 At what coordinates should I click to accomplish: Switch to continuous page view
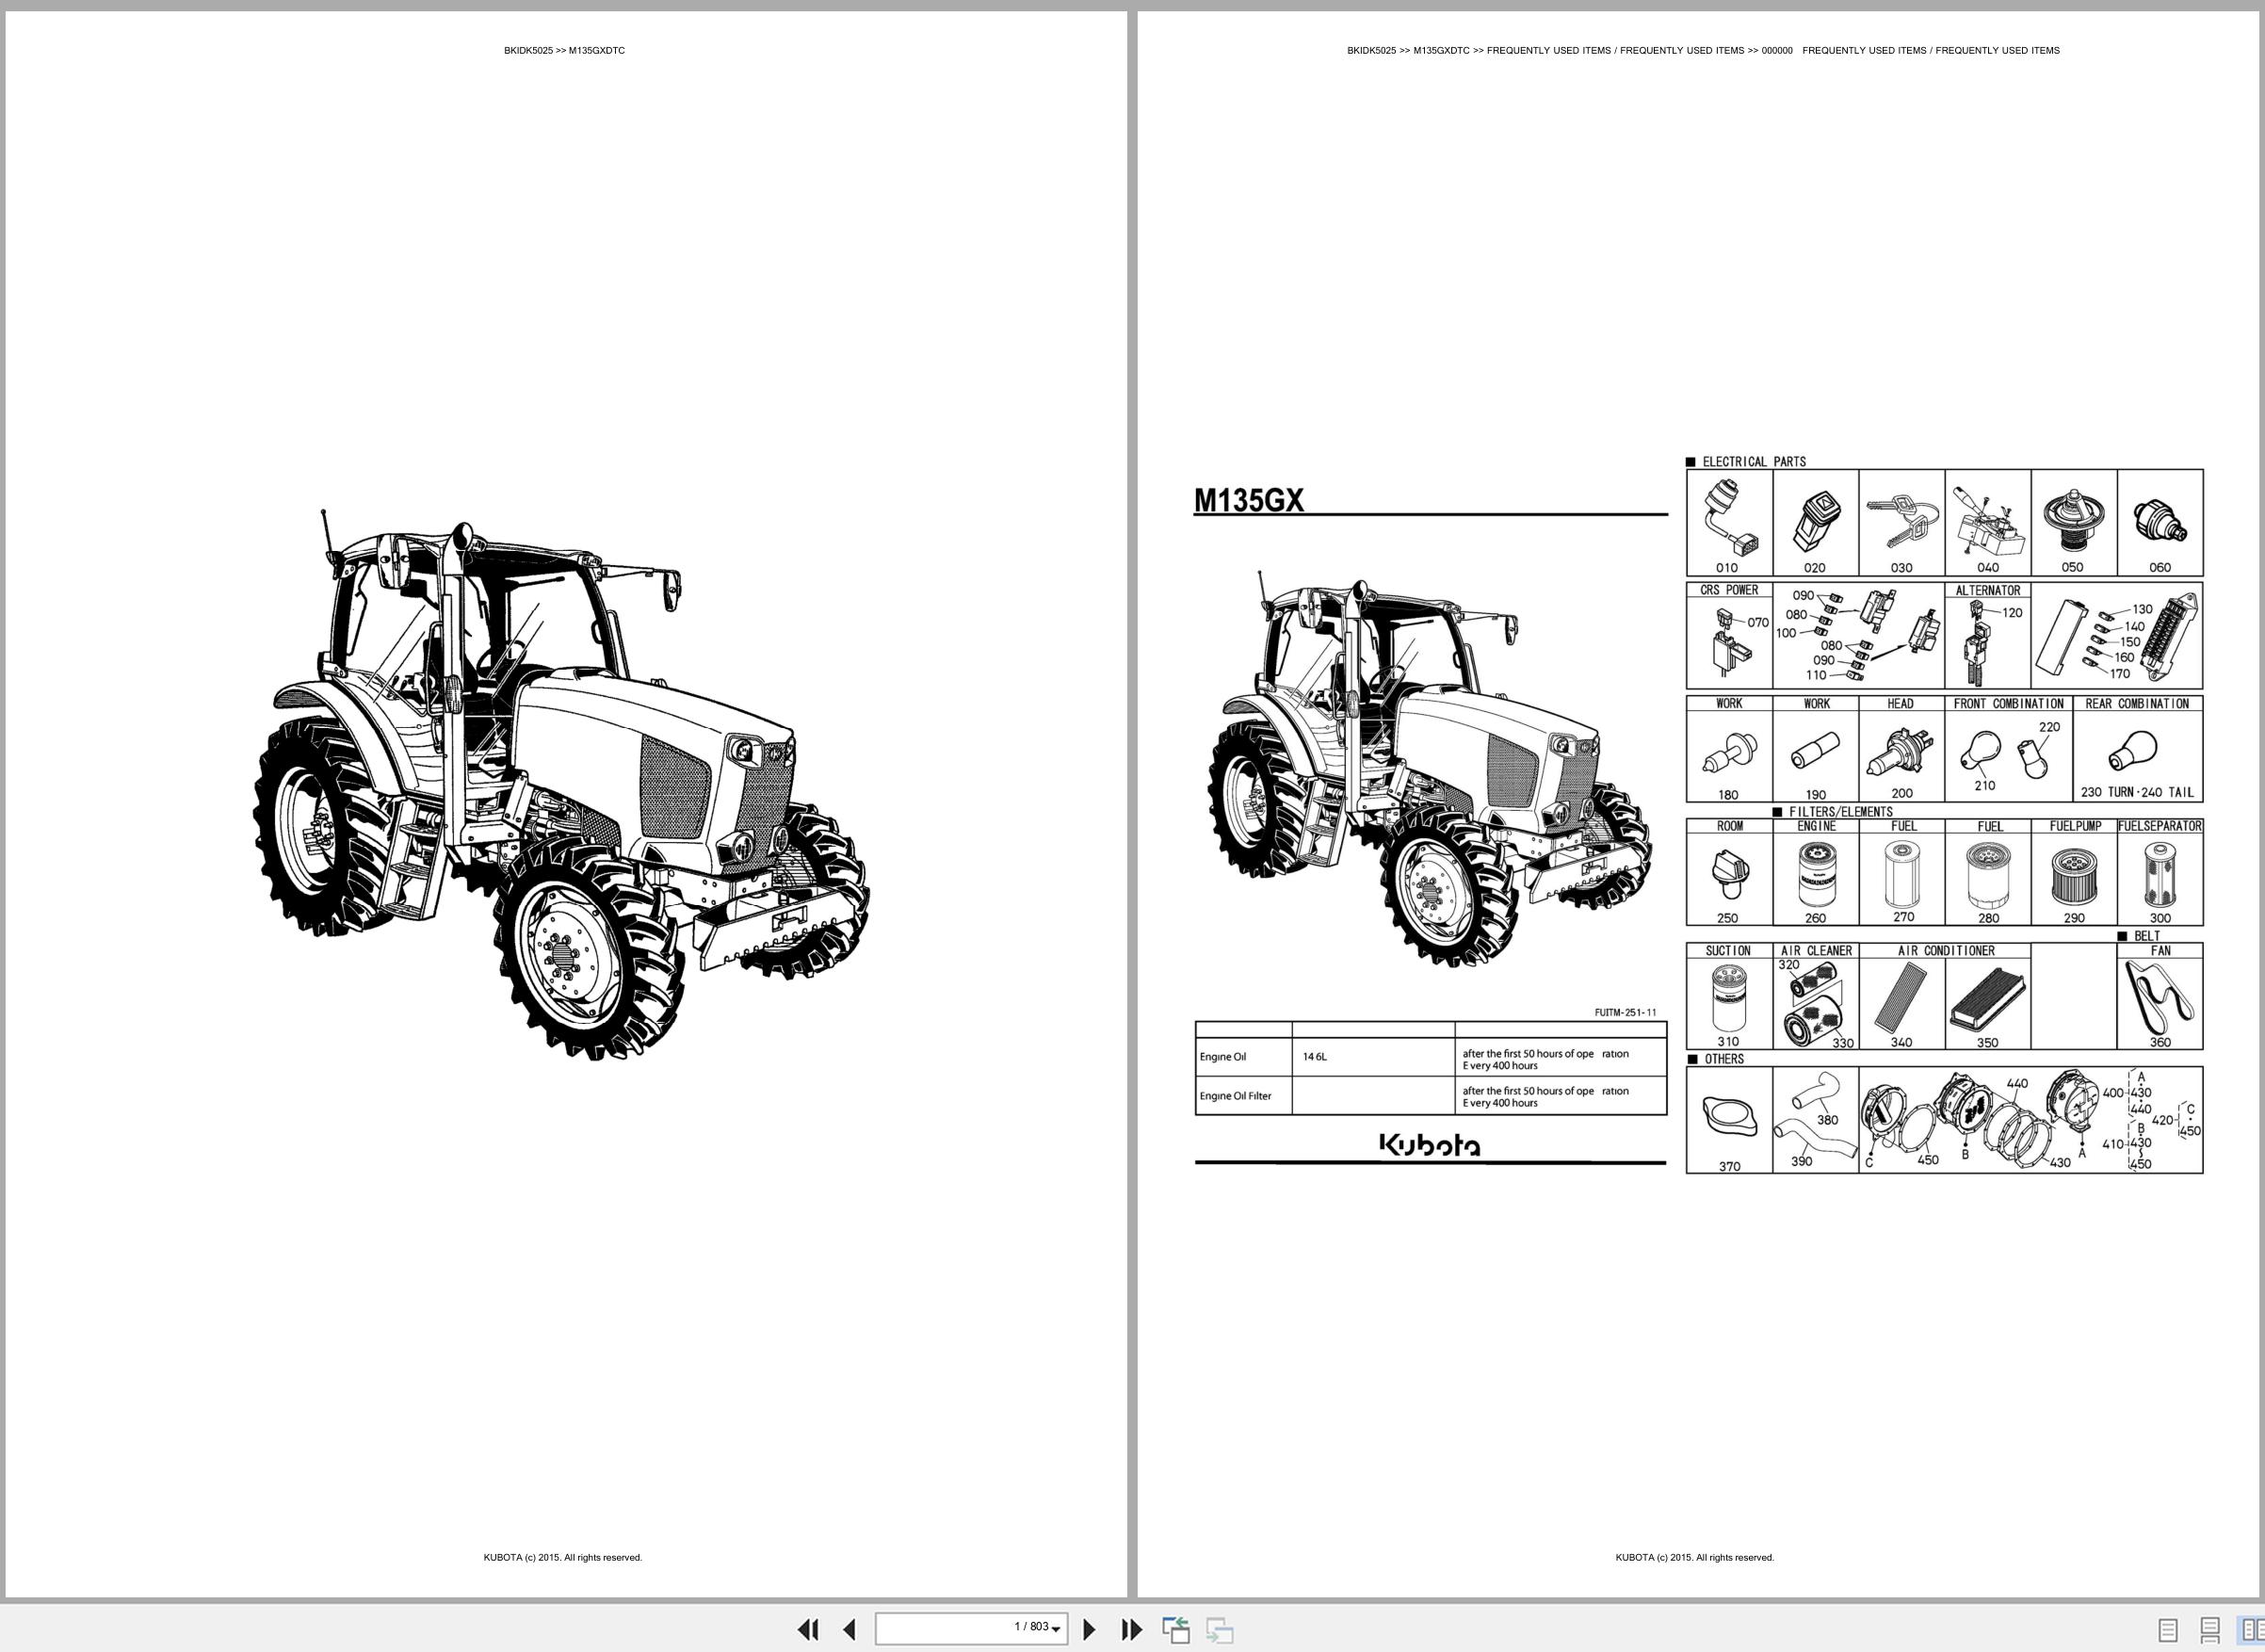pyautogui.click(x=2210, y=1630)
